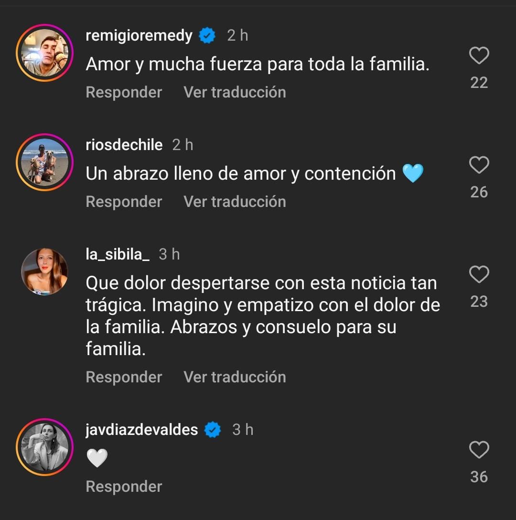The image size is (516, 520).
Task: Select the la_sibila_ username
Action: point(118,254)
